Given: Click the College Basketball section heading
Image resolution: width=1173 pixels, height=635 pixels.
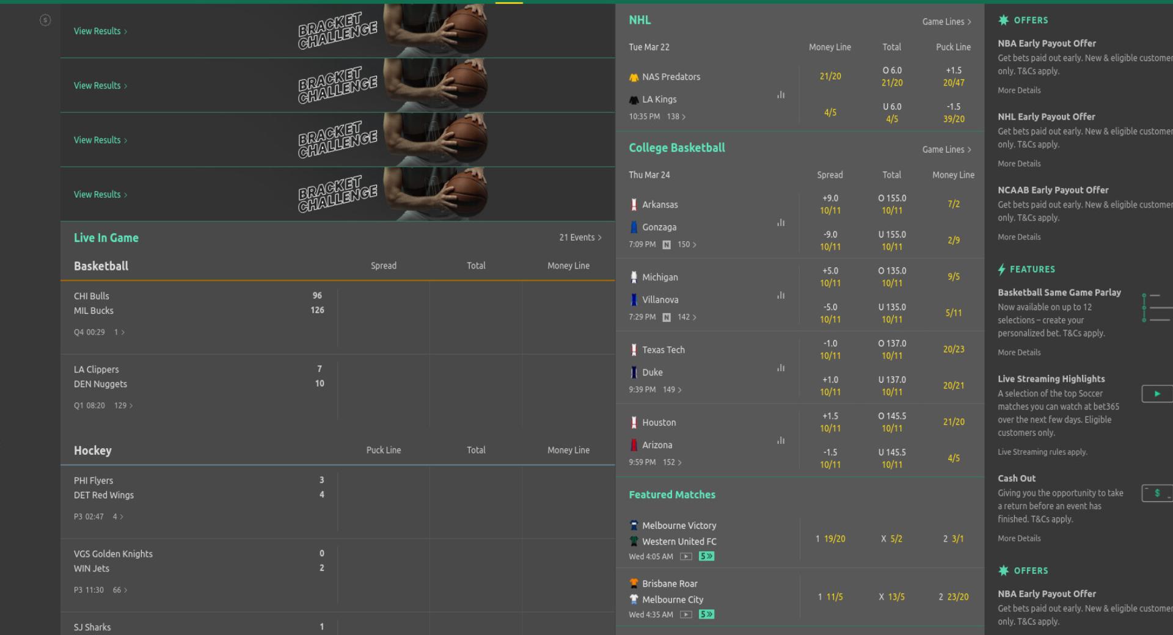Looking at the screenshot, I should pyautogui.click(x=677, y=148).
